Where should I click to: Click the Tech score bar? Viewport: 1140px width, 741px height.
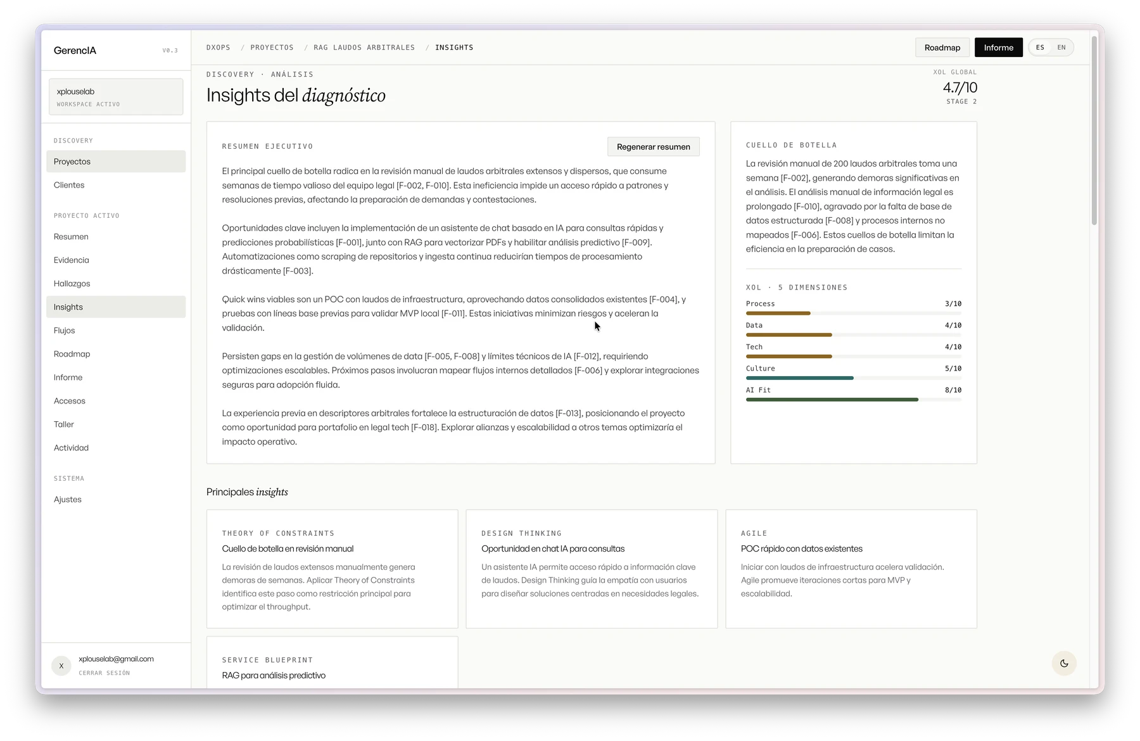pos(853,356)
